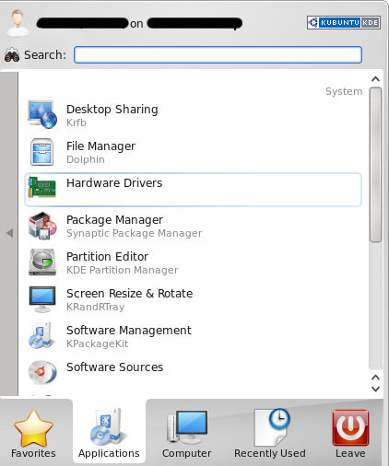This screenshot has width=389, height=466.
Task: Click the red Leave power icon
Action: pos(350,427)
